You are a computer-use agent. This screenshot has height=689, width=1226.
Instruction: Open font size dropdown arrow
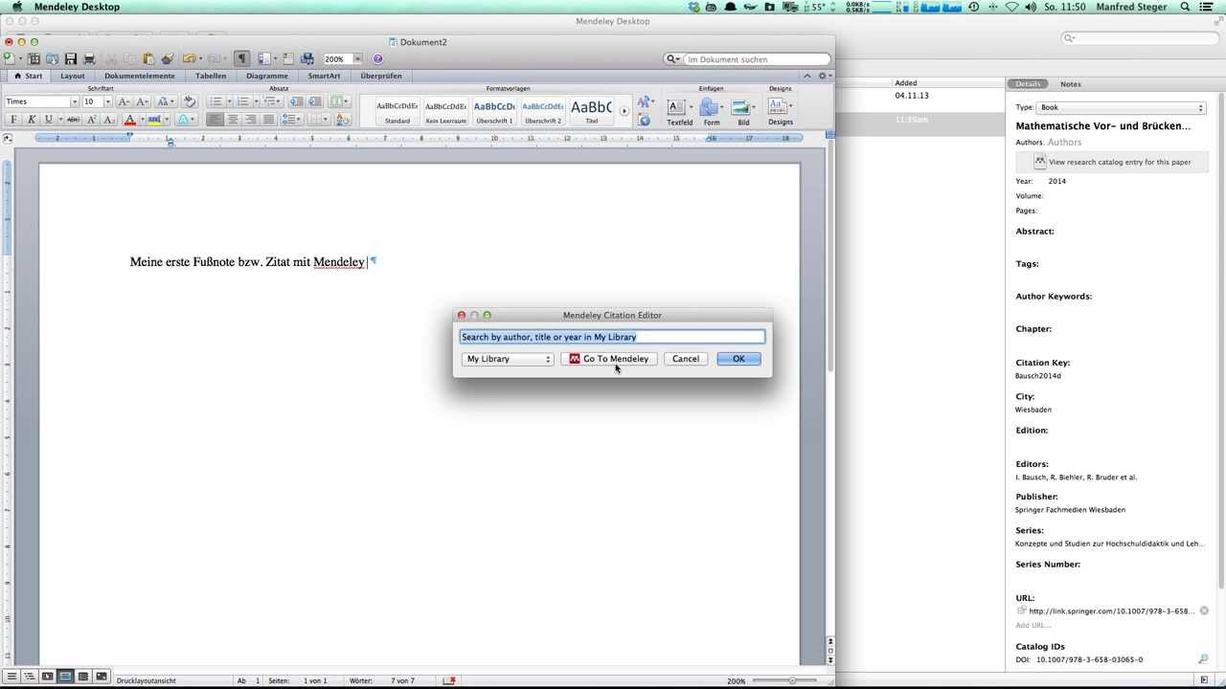coord(107,101)
